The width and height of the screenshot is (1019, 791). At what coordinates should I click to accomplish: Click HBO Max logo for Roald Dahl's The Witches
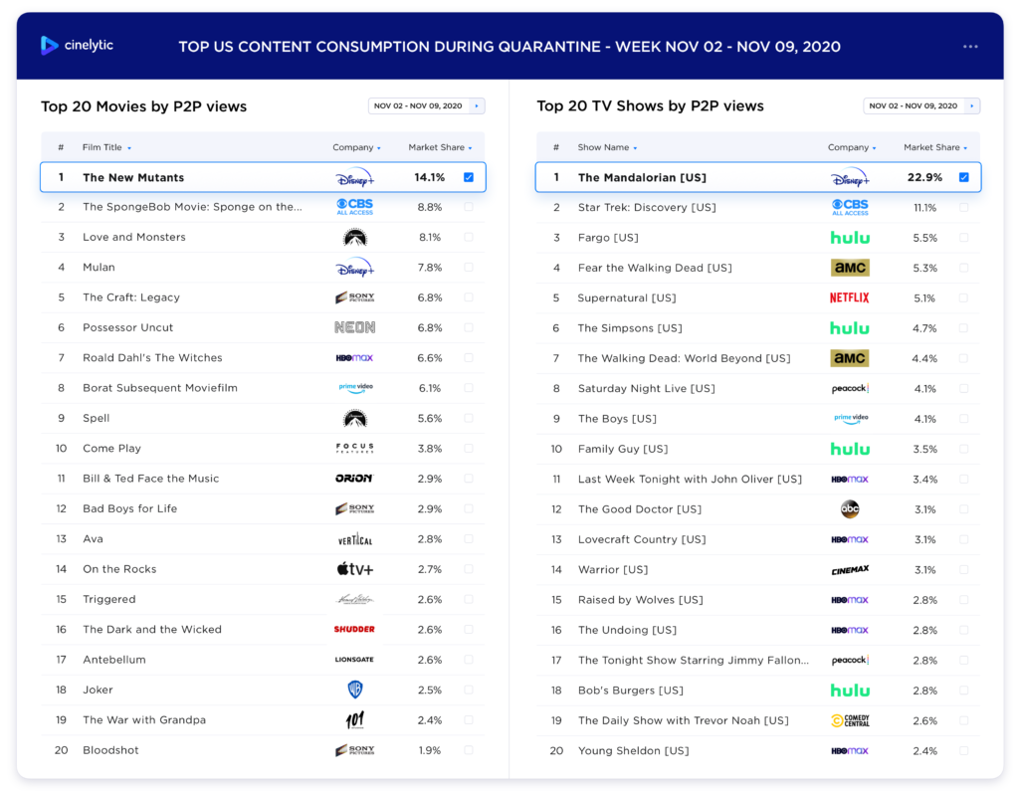355,358
